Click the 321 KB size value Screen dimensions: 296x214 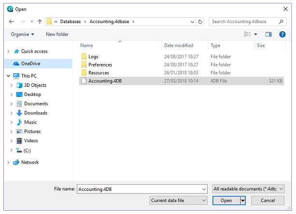click(x=276, y=81)
